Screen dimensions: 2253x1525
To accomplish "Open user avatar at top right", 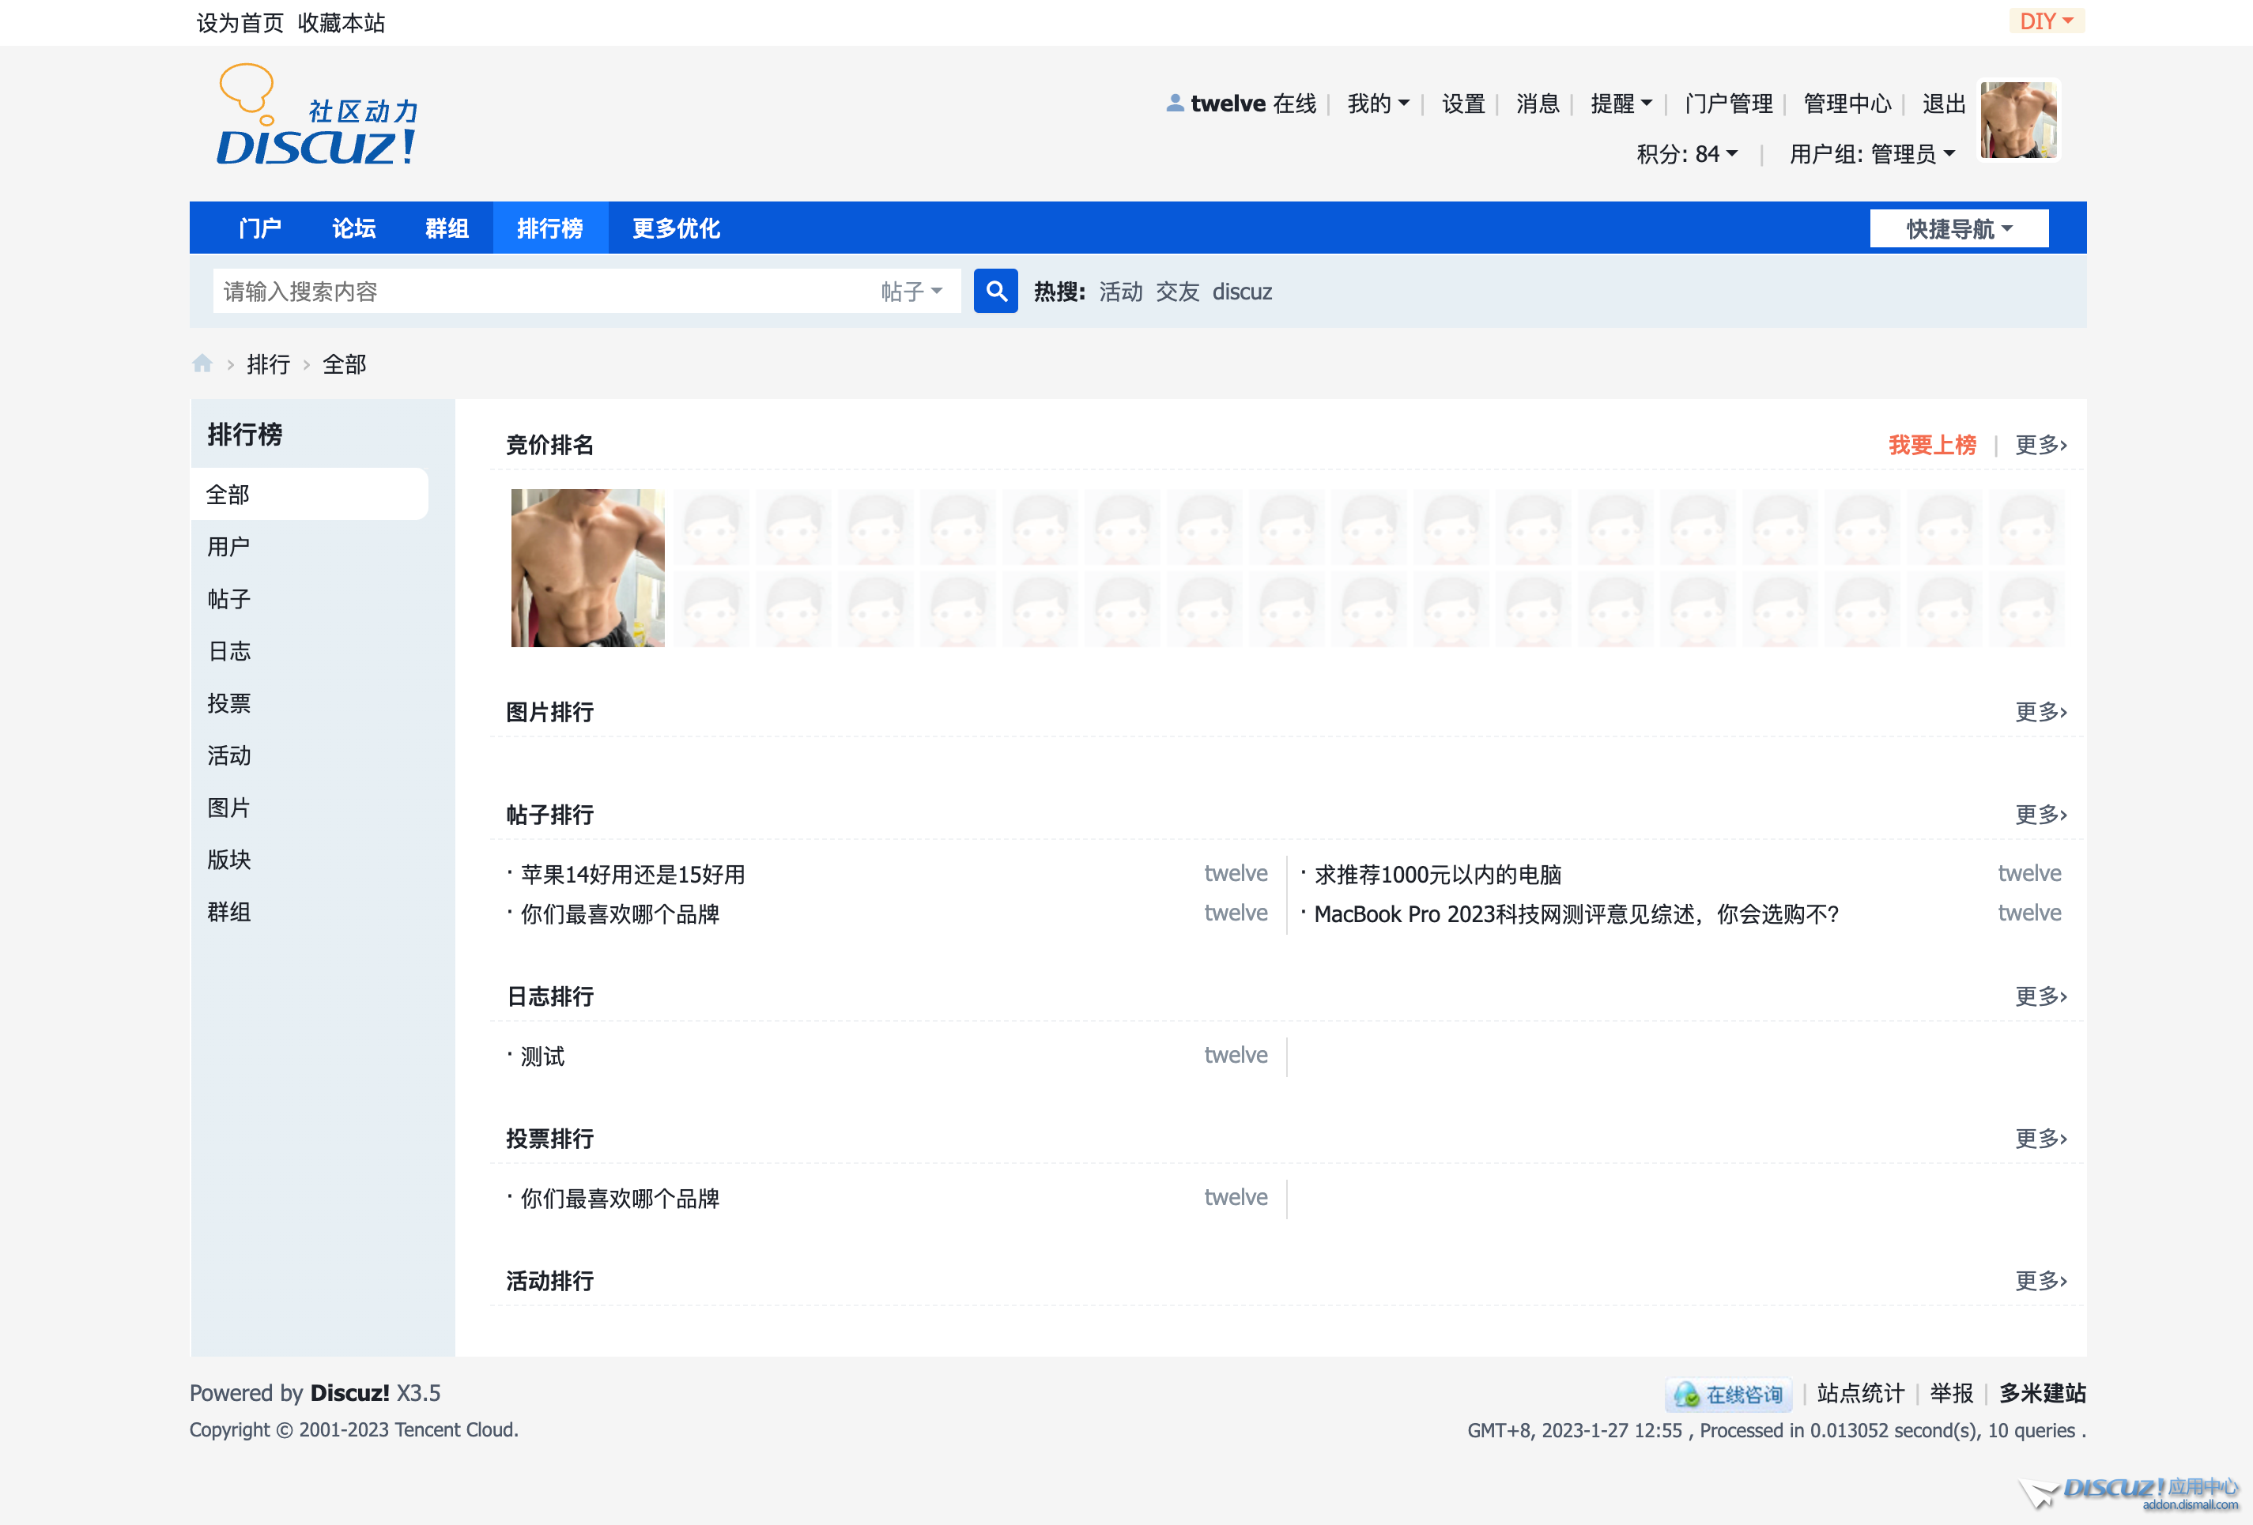I will point(2017,119).
